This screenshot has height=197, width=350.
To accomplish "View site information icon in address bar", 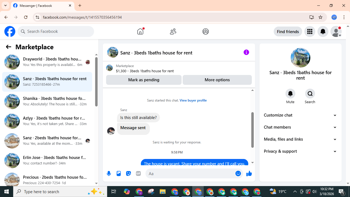I will pyautogui.click(x=37, y=17).
